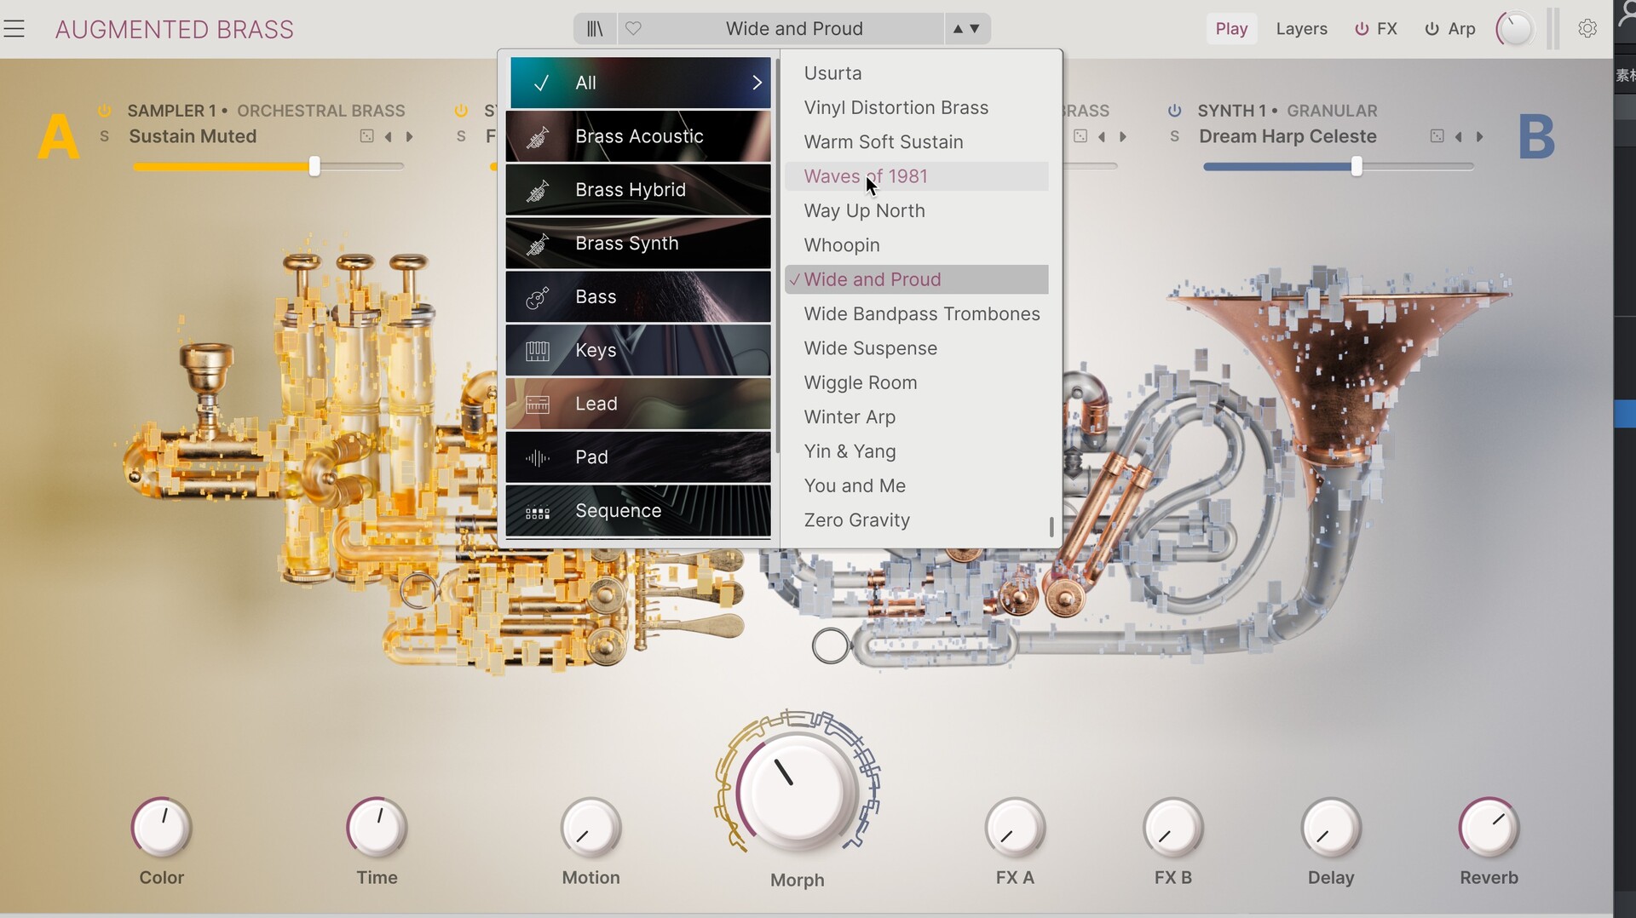Open preset name dropdown Wide and Proud

tap(794, 29)
